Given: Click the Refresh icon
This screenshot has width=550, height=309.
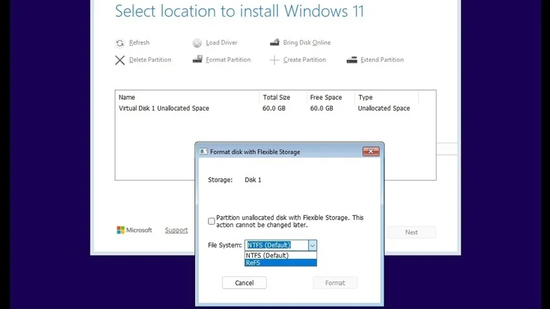Looking at the screenshot, I should (120, 43).
